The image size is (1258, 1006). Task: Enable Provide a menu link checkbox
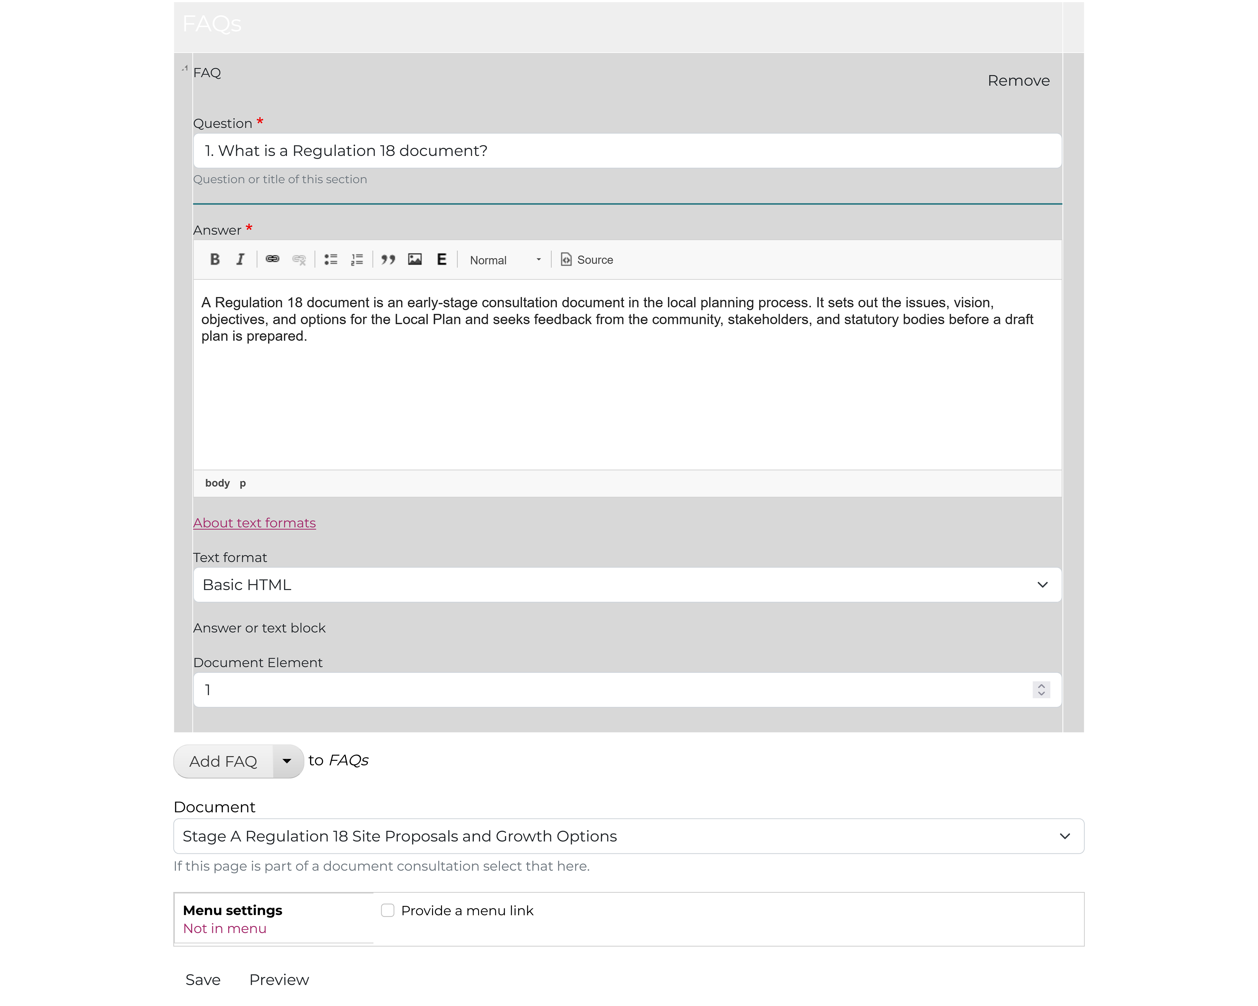[x=388, y=910]
